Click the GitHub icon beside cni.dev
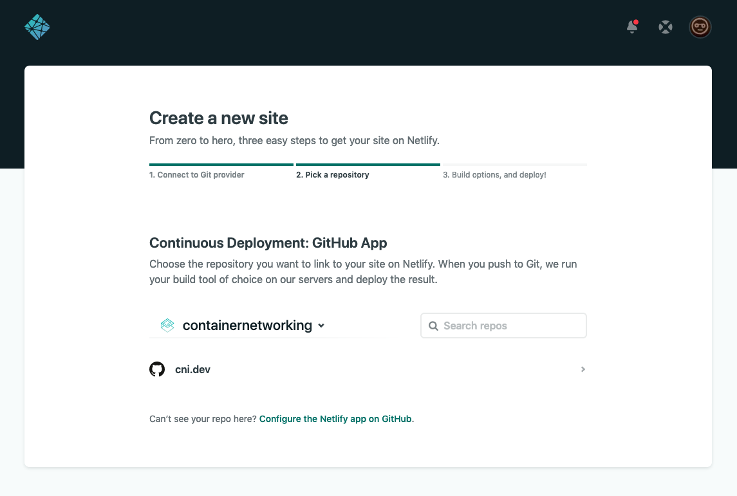The width and height of the screenshot is (737, 496). click(x=157, y=369)
